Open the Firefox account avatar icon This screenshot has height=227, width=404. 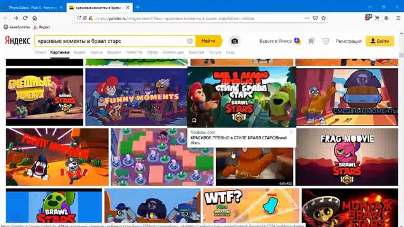pyautogui.click(x=386, y=18)
